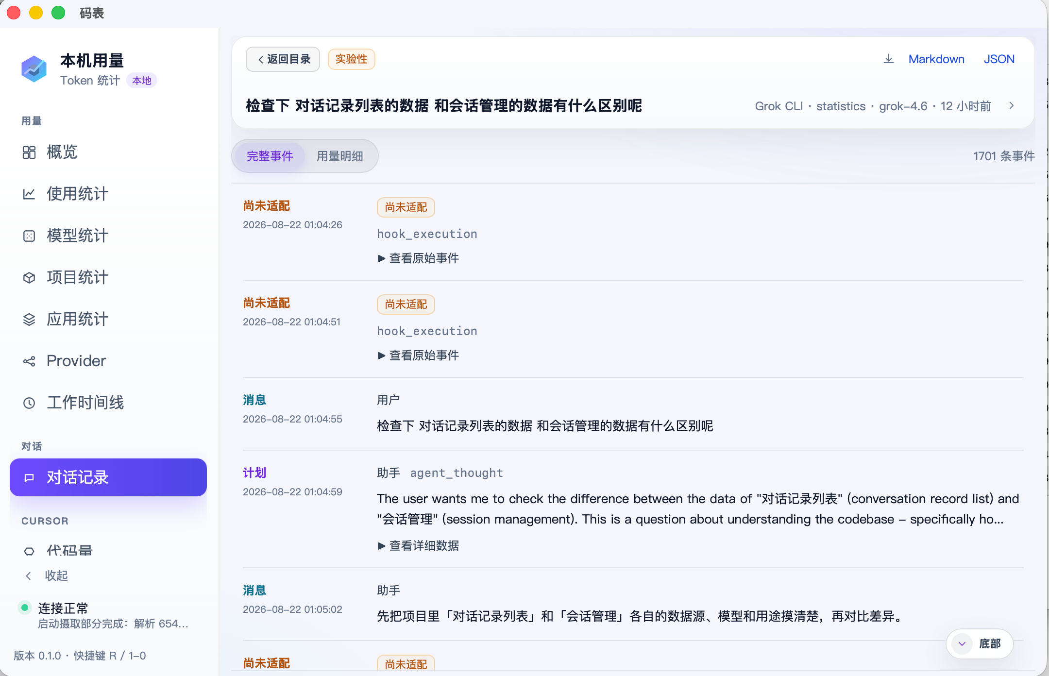The height and width of the screenshot is (676, 1049).
Task: Export the conversation as Markdown
Action: [x=936, y=59]
